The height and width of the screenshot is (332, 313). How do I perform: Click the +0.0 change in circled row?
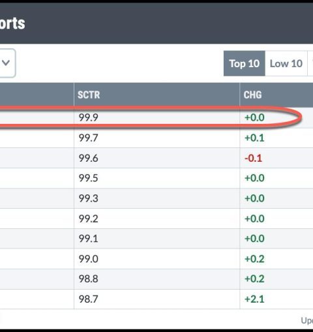(254, 117)
